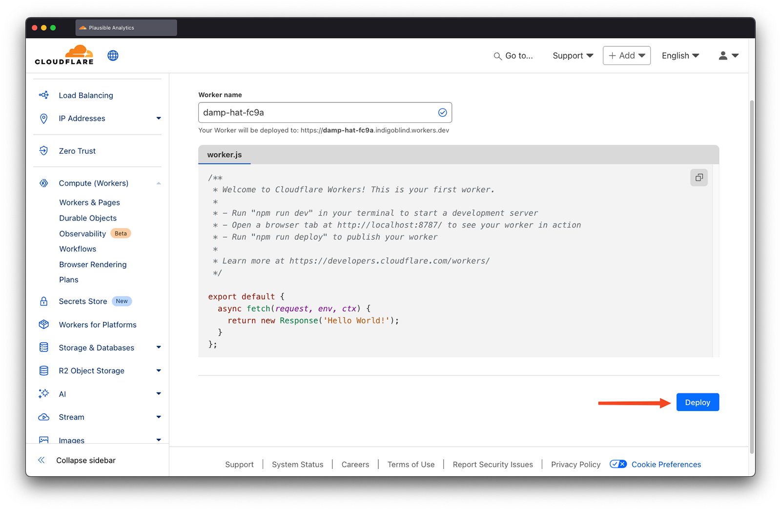Click the AI sparkle icon

click(x=44, y=393)
